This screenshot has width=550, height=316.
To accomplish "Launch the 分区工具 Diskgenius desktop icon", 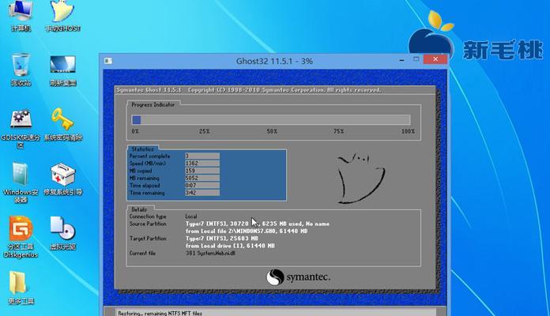I will [21, 237].
